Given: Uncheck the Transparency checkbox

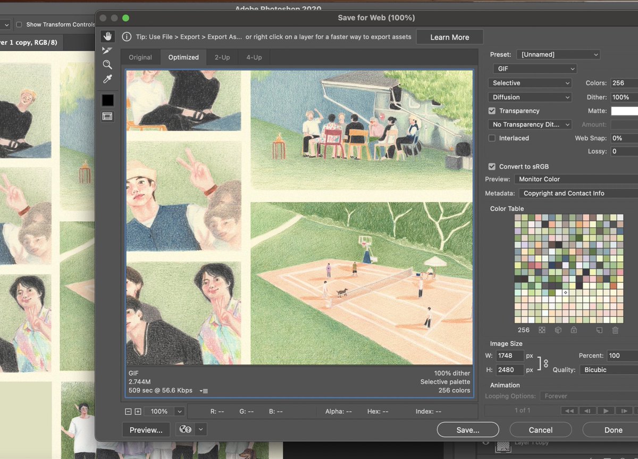Looking at the screenshot, I should coord(492,111).
